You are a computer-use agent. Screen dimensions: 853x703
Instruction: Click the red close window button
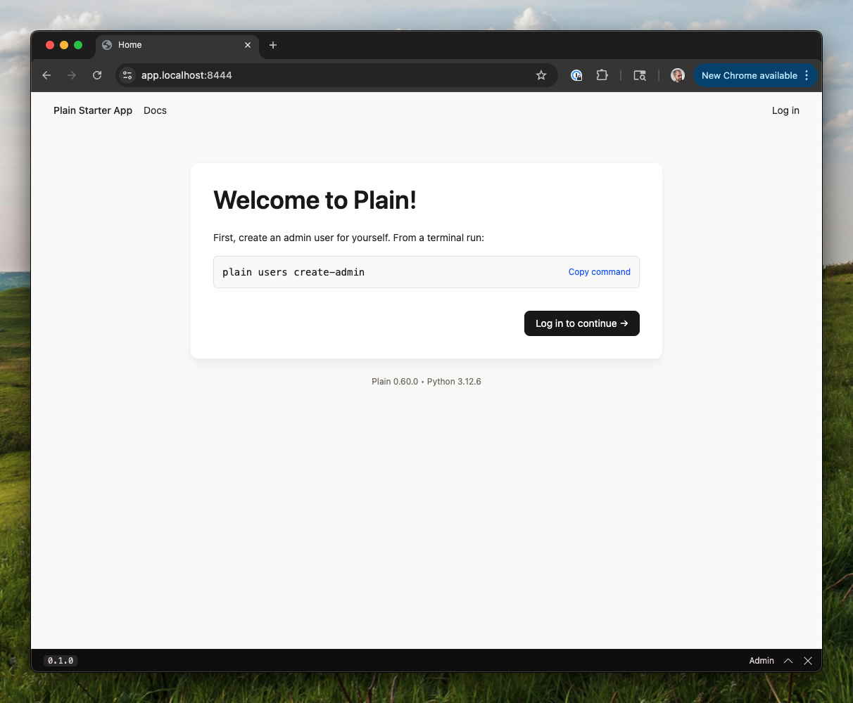tap(50, 45)
